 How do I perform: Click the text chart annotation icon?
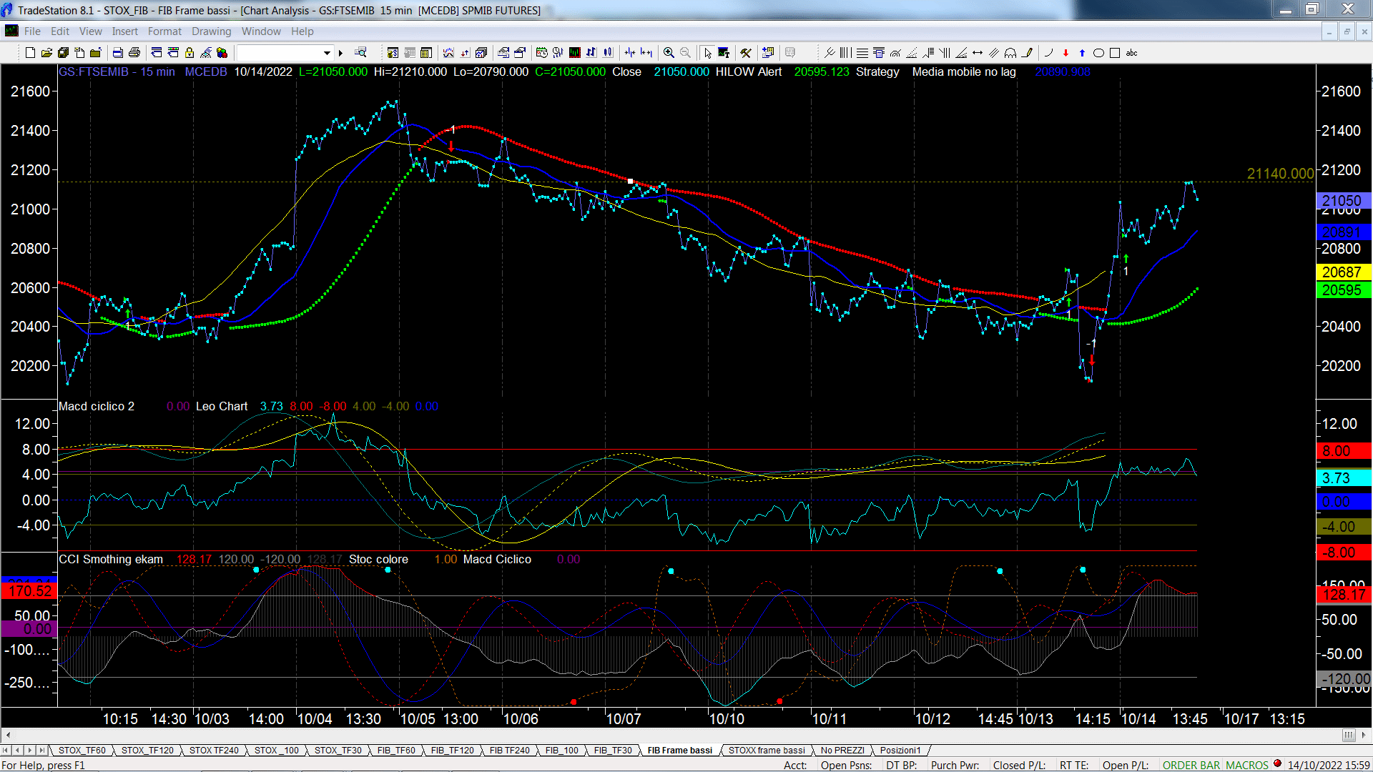click(x=724, y=53)
